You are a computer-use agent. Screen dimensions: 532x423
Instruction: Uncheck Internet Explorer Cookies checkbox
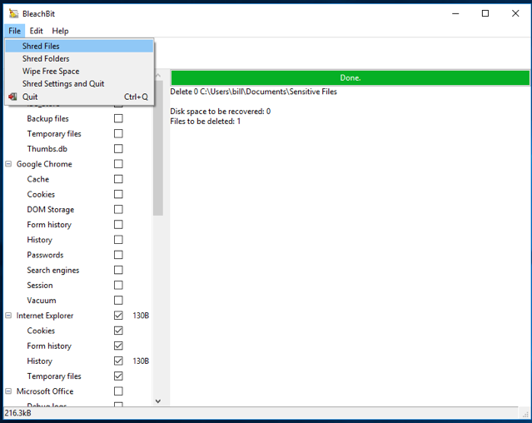118,331
